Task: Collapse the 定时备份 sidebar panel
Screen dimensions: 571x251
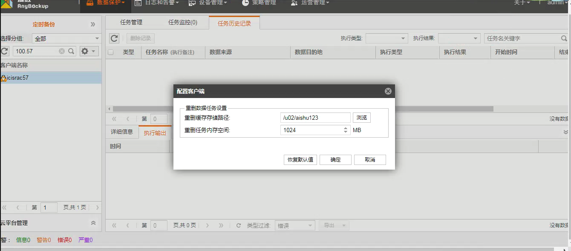Action: click(93, 24)
